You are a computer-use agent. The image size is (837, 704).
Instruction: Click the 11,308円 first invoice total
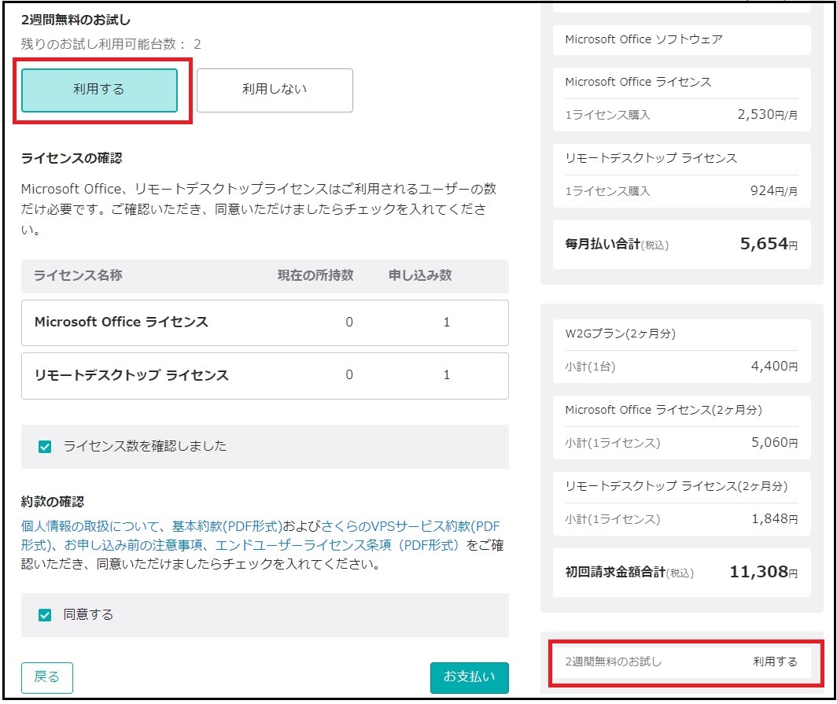point(763,572)
